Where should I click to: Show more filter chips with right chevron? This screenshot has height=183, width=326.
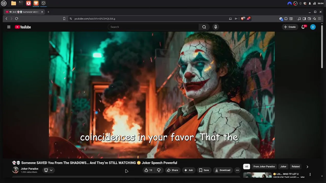pyautogui.click(x=307, y=167)
